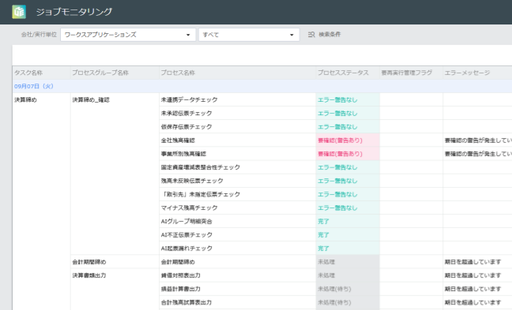This screenshot has width=512, height=310.
Task: Click the ジョブモニタリング page title
Action: [74, 12]
